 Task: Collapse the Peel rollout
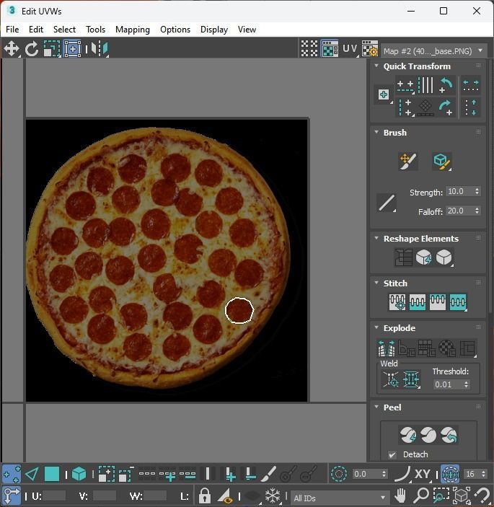[376, 407]
